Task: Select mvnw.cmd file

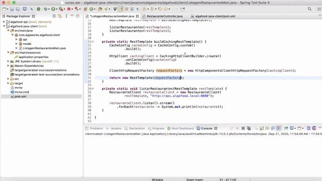Action: coord(22,92)
